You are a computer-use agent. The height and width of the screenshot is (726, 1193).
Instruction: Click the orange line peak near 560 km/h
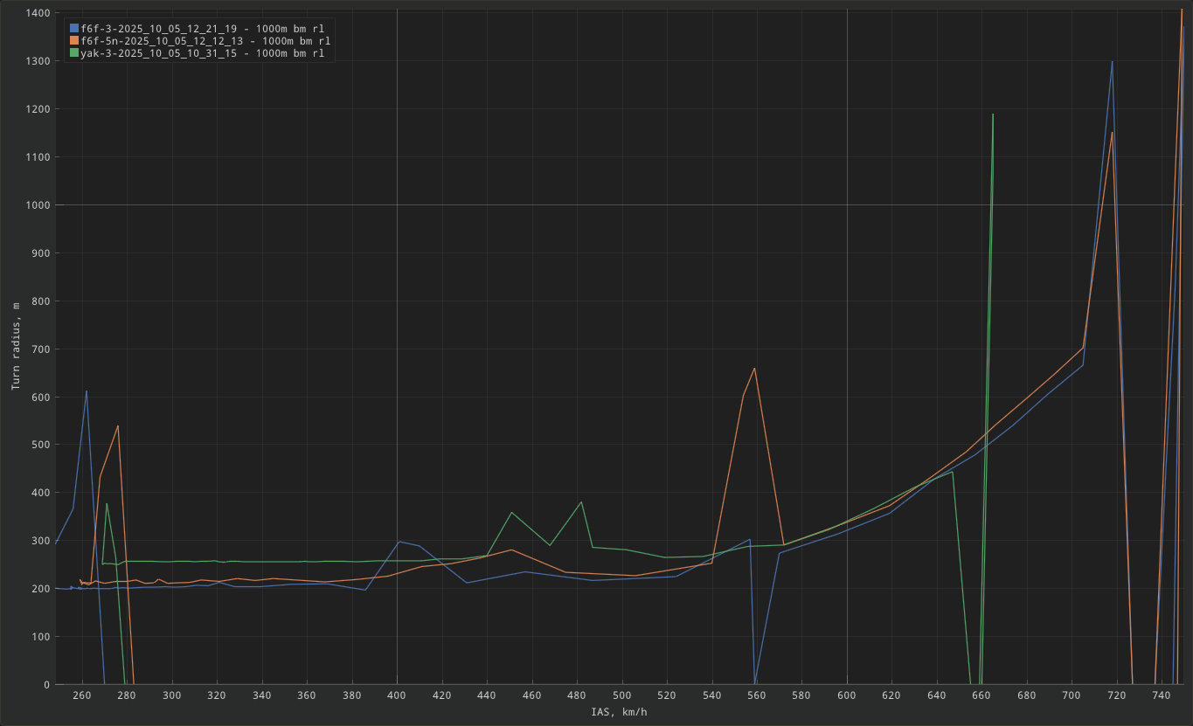754,368
